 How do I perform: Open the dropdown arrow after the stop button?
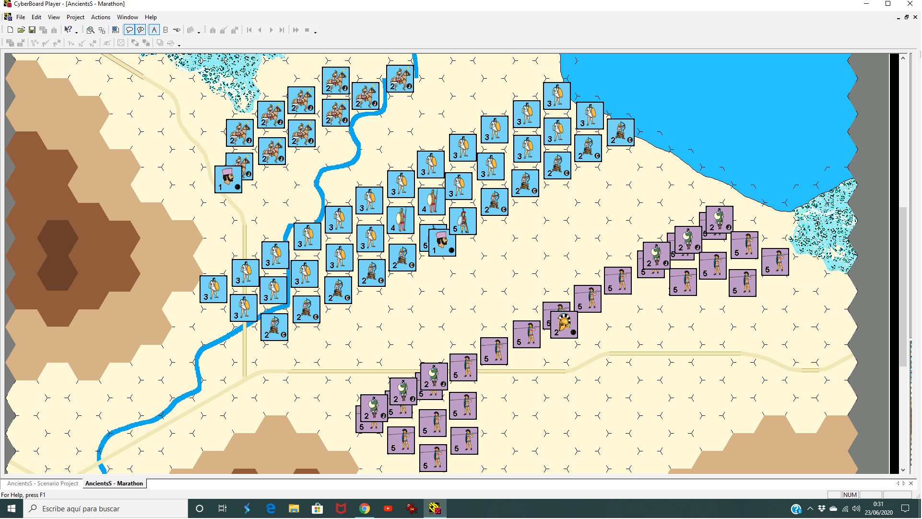click(315, 32)
